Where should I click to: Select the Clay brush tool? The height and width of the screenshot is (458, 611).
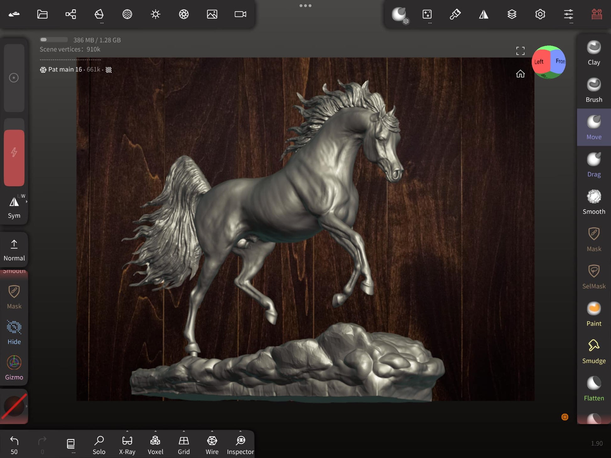pyautogui.click(x=594, y=53)
